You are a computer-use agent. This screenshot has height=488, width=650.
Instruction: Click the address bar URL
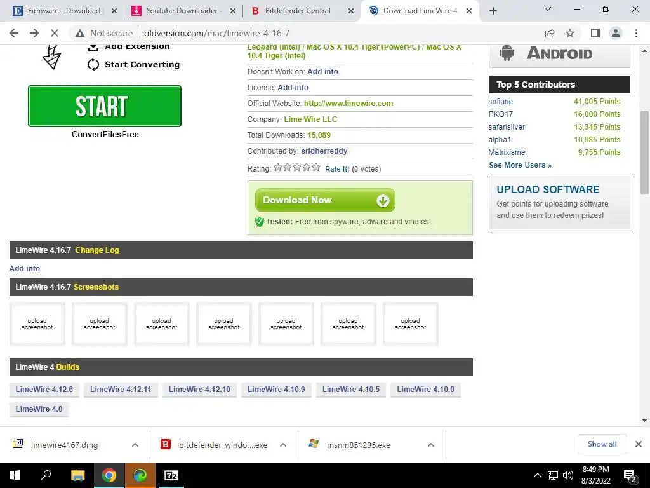tap(217, 33)
